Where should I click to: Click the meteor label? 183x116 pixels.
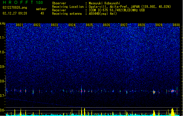pos(41,9)
